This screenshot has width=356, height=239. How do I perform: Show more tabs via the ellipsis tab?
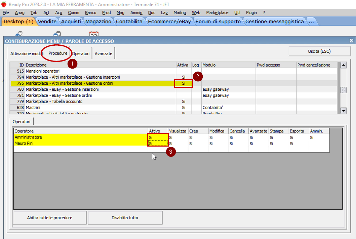click(311, 22)
